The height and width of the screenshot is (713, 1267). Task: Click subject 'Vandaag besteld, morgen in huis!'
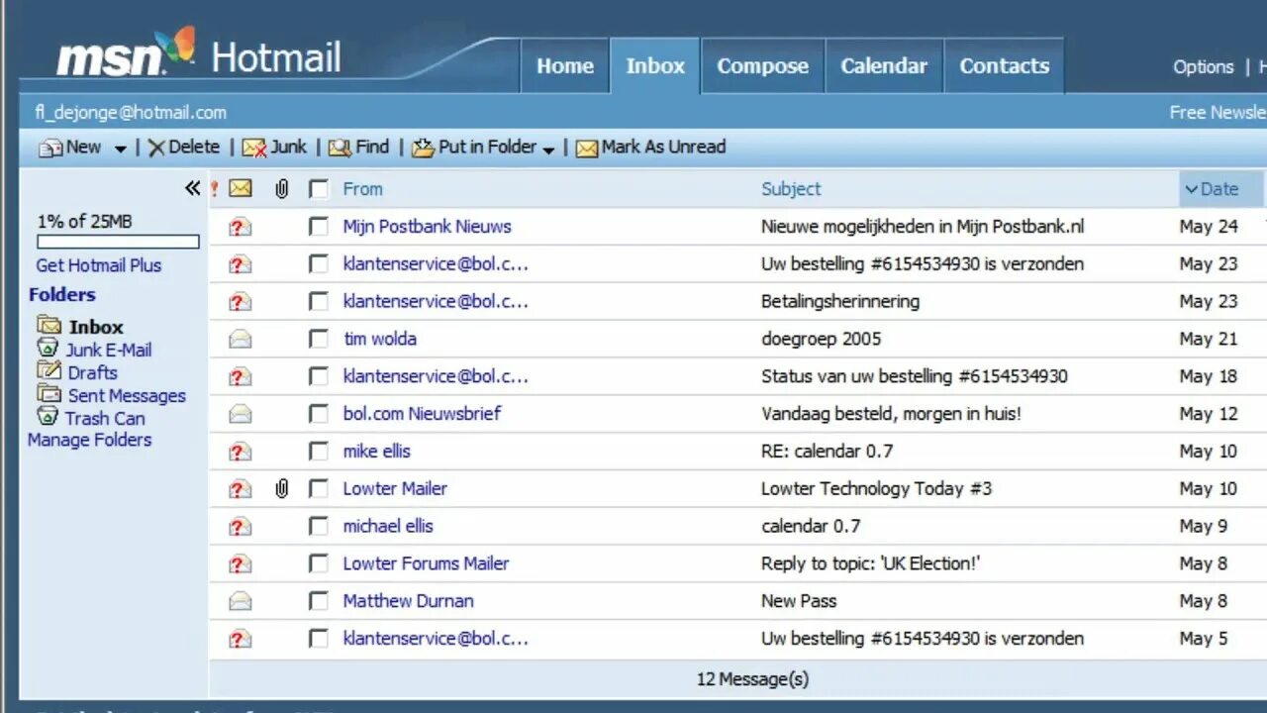(891, 414)
